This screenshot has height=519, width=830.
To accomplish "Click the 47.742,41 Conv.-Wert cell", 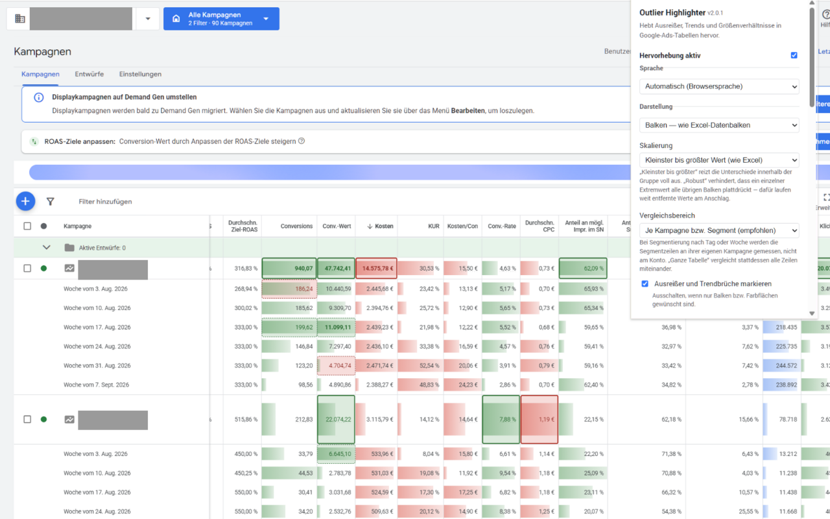I will click(337, 269).
